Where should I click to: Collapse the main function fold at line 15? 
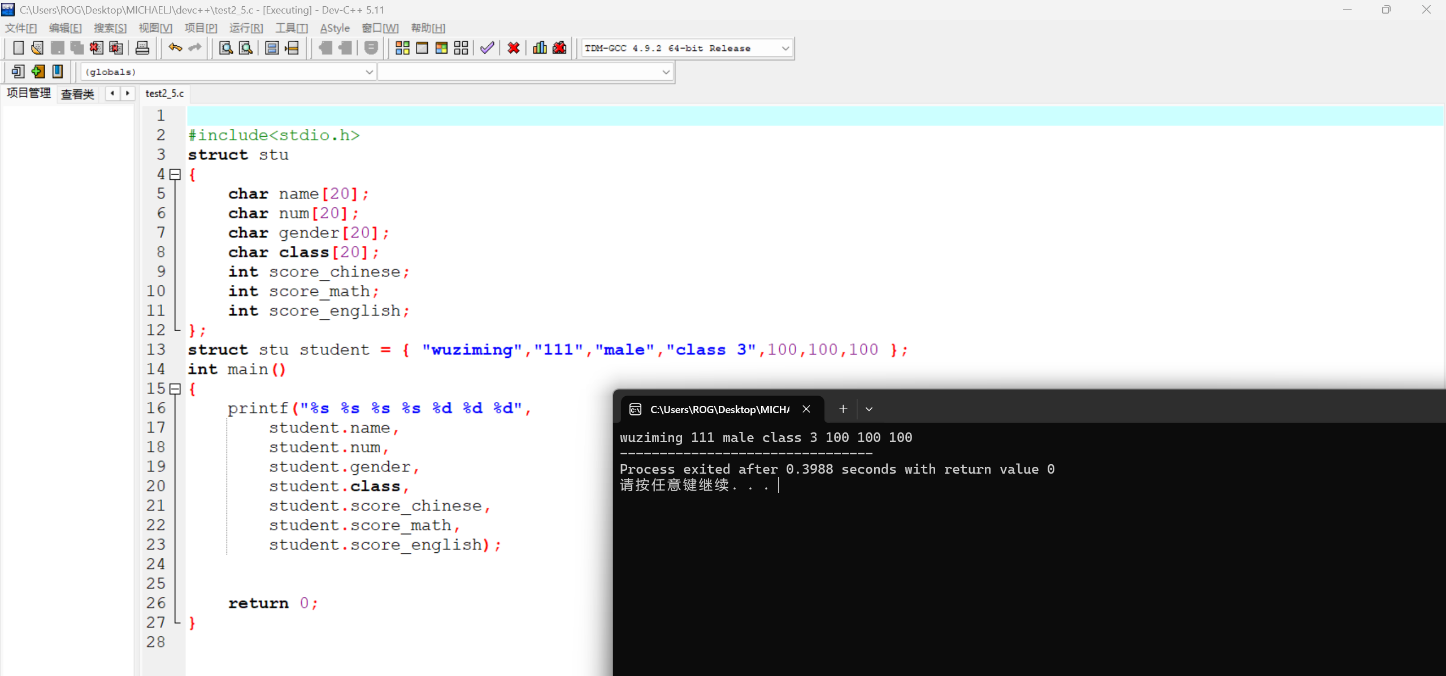(x=175, y=389)
